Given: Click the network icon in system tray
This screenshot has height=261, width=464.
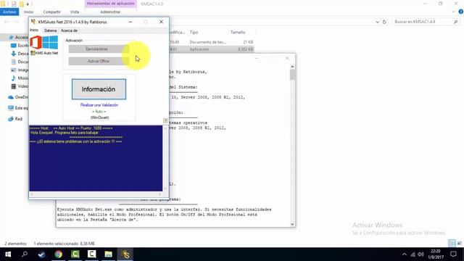Looking at the screenshot, I should coord(413,254).
